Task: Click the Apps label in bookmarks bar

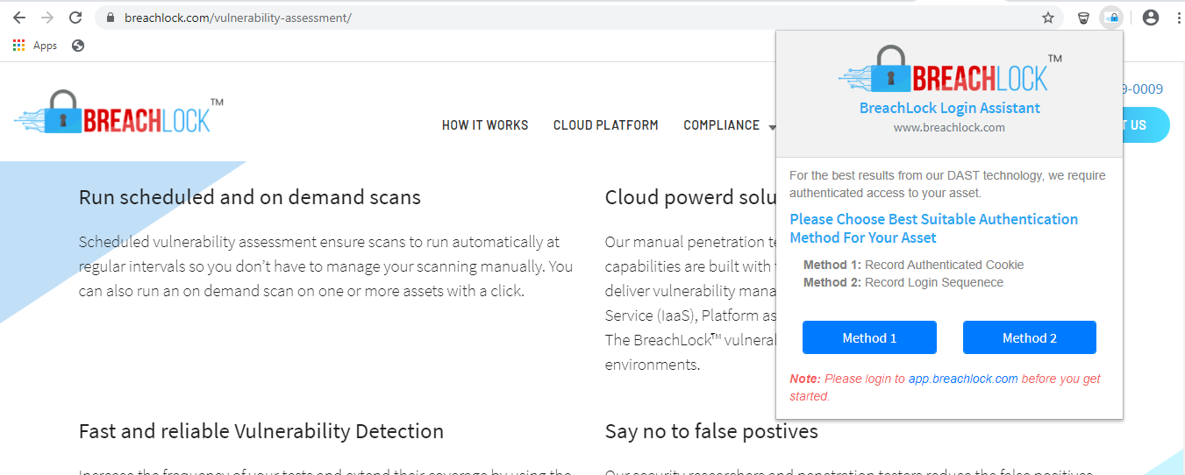Action: [45, 46]
